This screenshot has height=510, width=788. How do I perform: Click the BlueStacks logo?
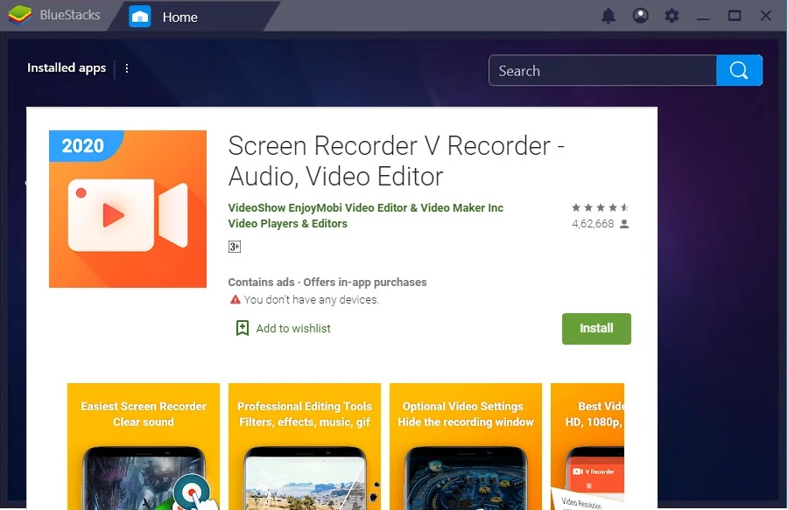(x=19, y=15)
